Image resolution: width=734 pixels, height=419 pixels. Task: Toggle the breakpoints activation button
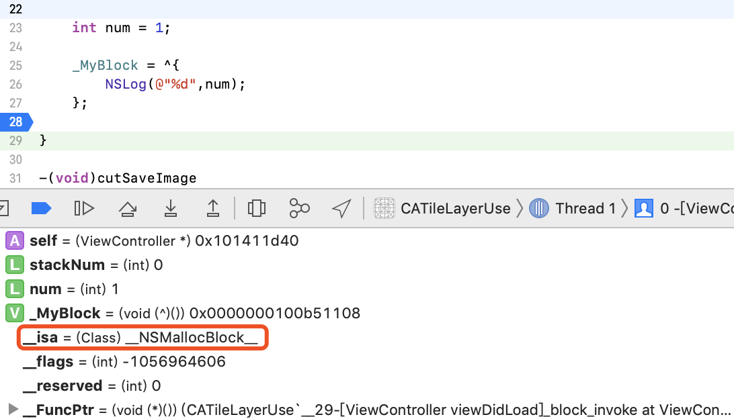pyautogui.click(x=42, y=208)
